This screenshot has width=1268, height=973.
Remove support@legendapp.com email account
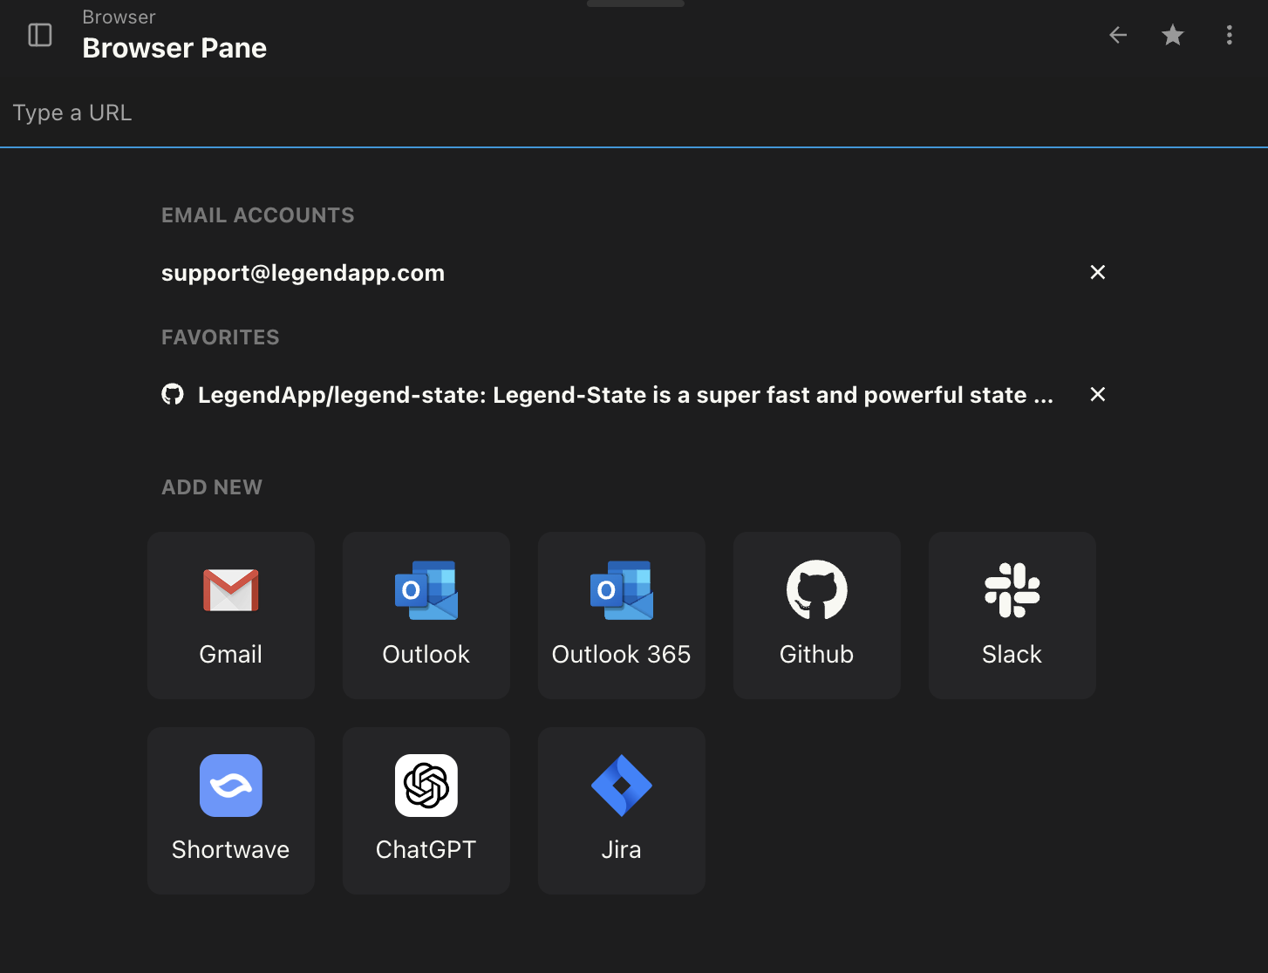pyautogui.click(x=1098, y=273)
